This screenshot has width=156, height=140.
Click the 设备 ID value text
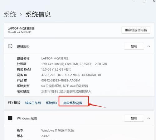point(71,75)
